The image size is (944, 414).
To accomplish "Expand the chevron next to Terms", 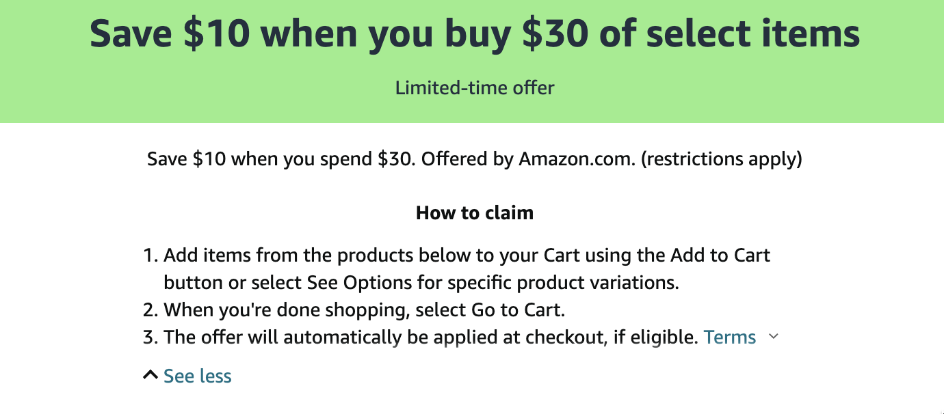I will (x=774, y=337).
